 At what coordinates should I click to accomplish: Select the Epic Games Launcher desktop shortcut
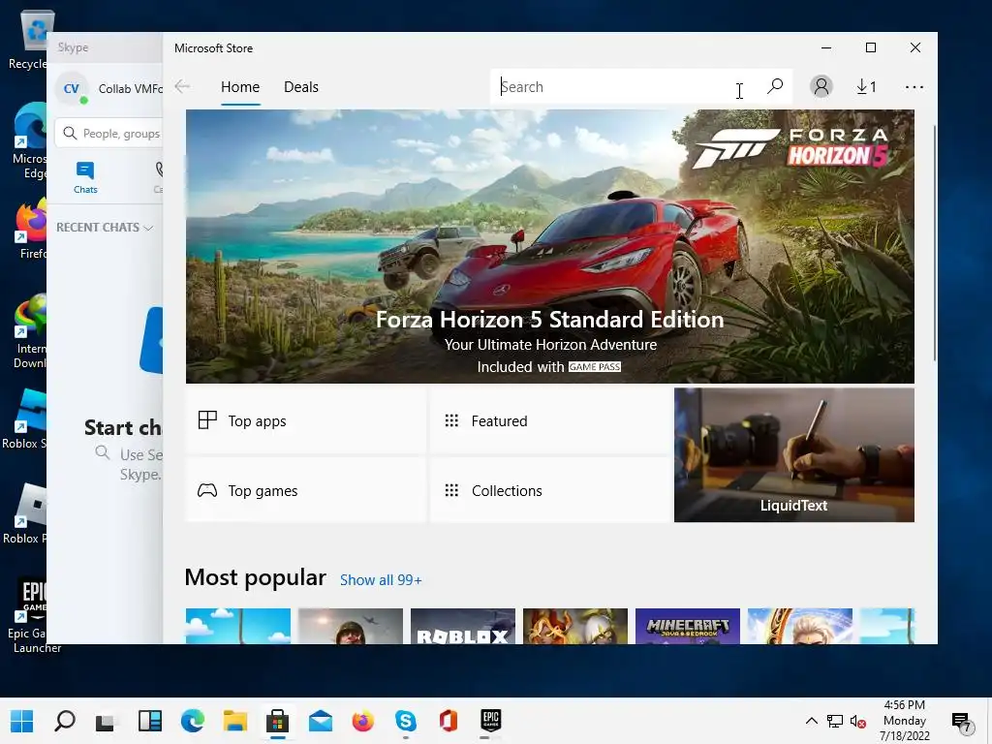34,615
